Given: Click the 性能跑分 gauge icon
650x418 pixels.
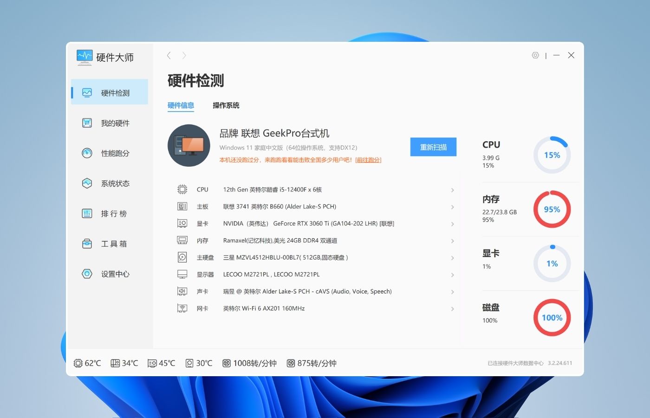Looking at the screenshot, I should tap(87, 153).
